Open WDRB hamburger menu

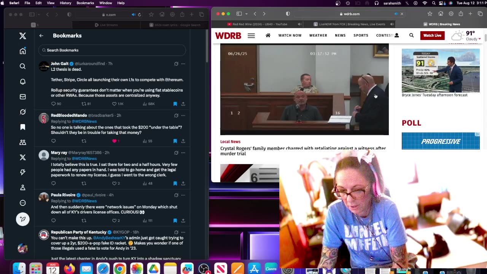pos(251,35)
